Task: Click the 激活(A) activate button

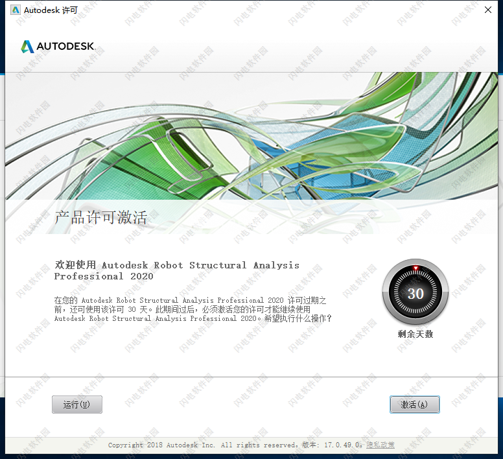Action: (414, 405)
